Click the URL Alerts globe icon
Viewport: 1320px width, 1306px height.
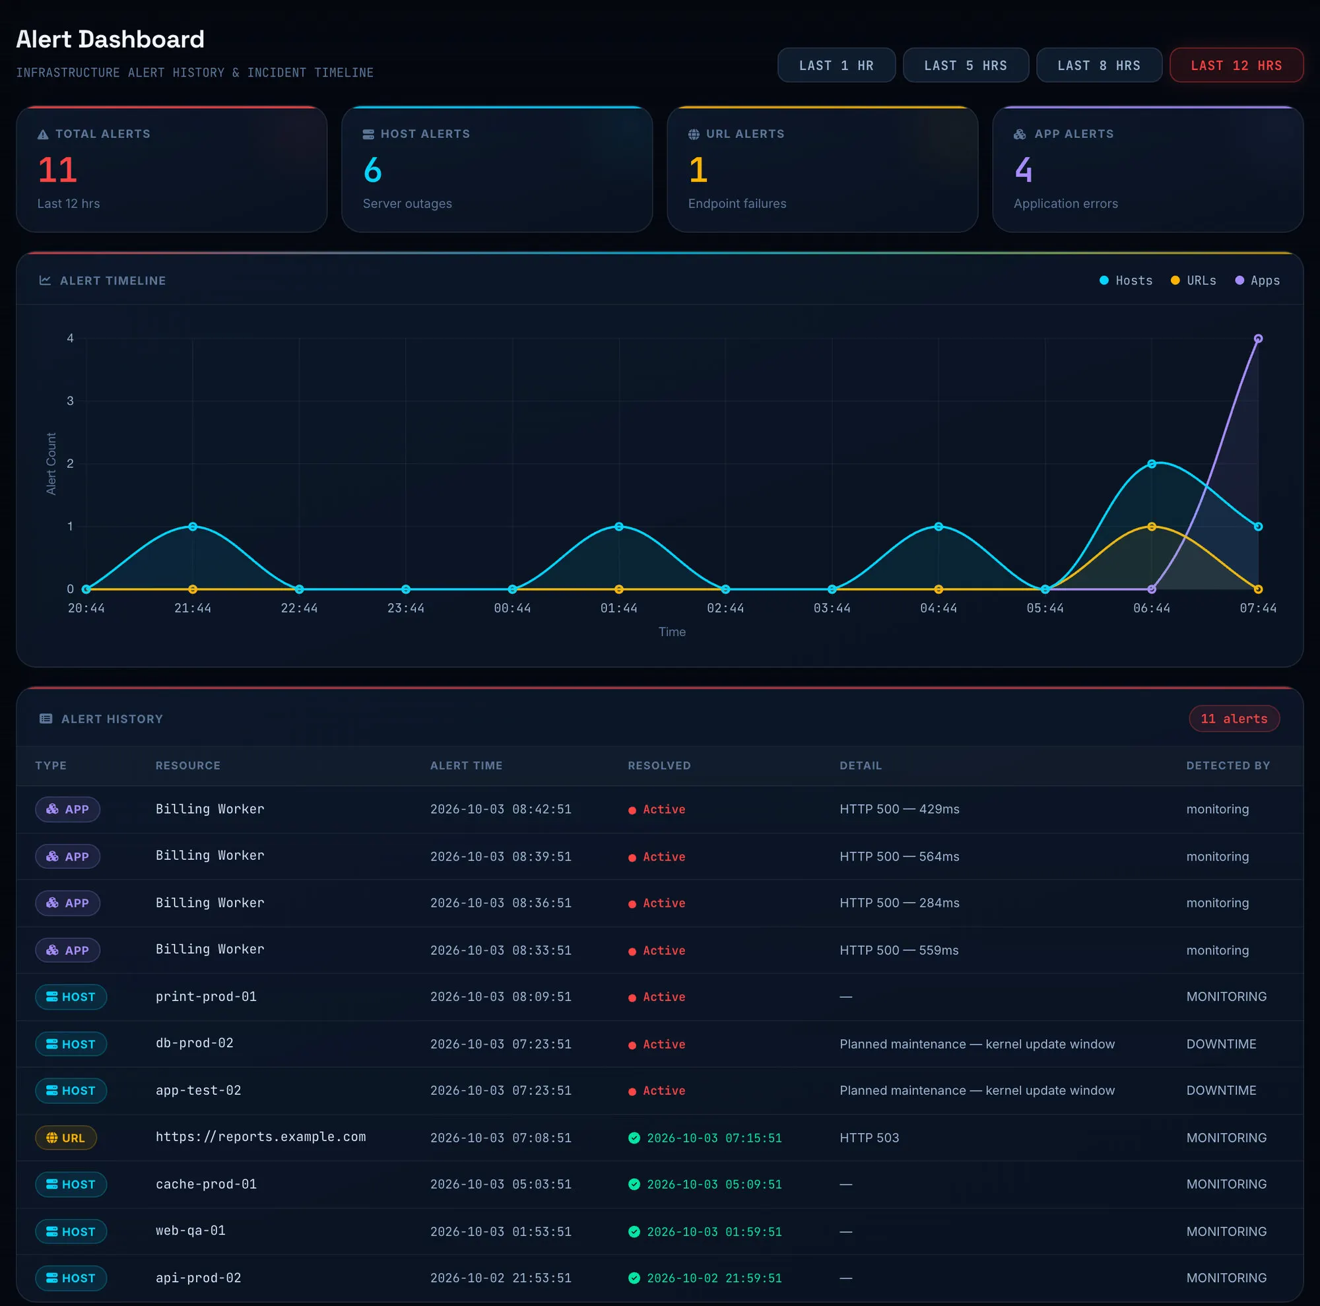[694, 135]
